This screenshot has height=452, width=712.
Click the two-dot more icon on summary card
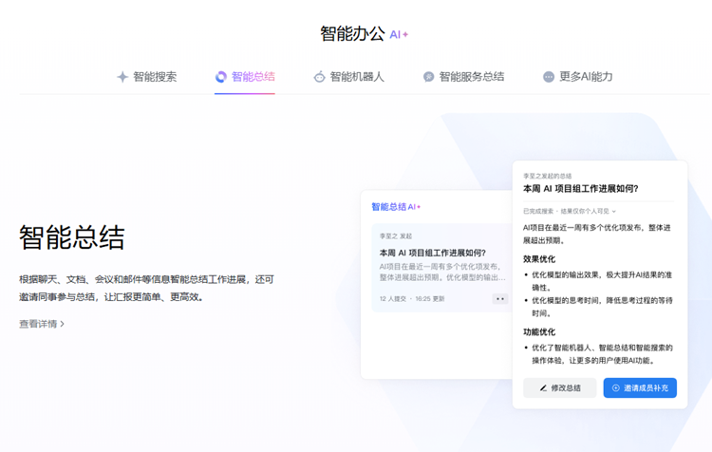tap(500, 299)
